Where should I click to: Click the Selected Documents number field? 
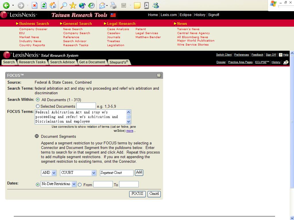pyautogui.click(x=86, y=106)
